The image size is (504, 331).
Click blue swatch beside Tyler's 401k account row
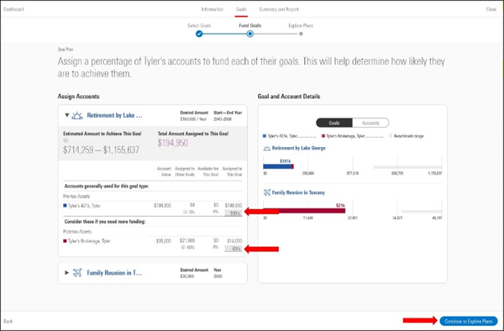pos(65,206)
